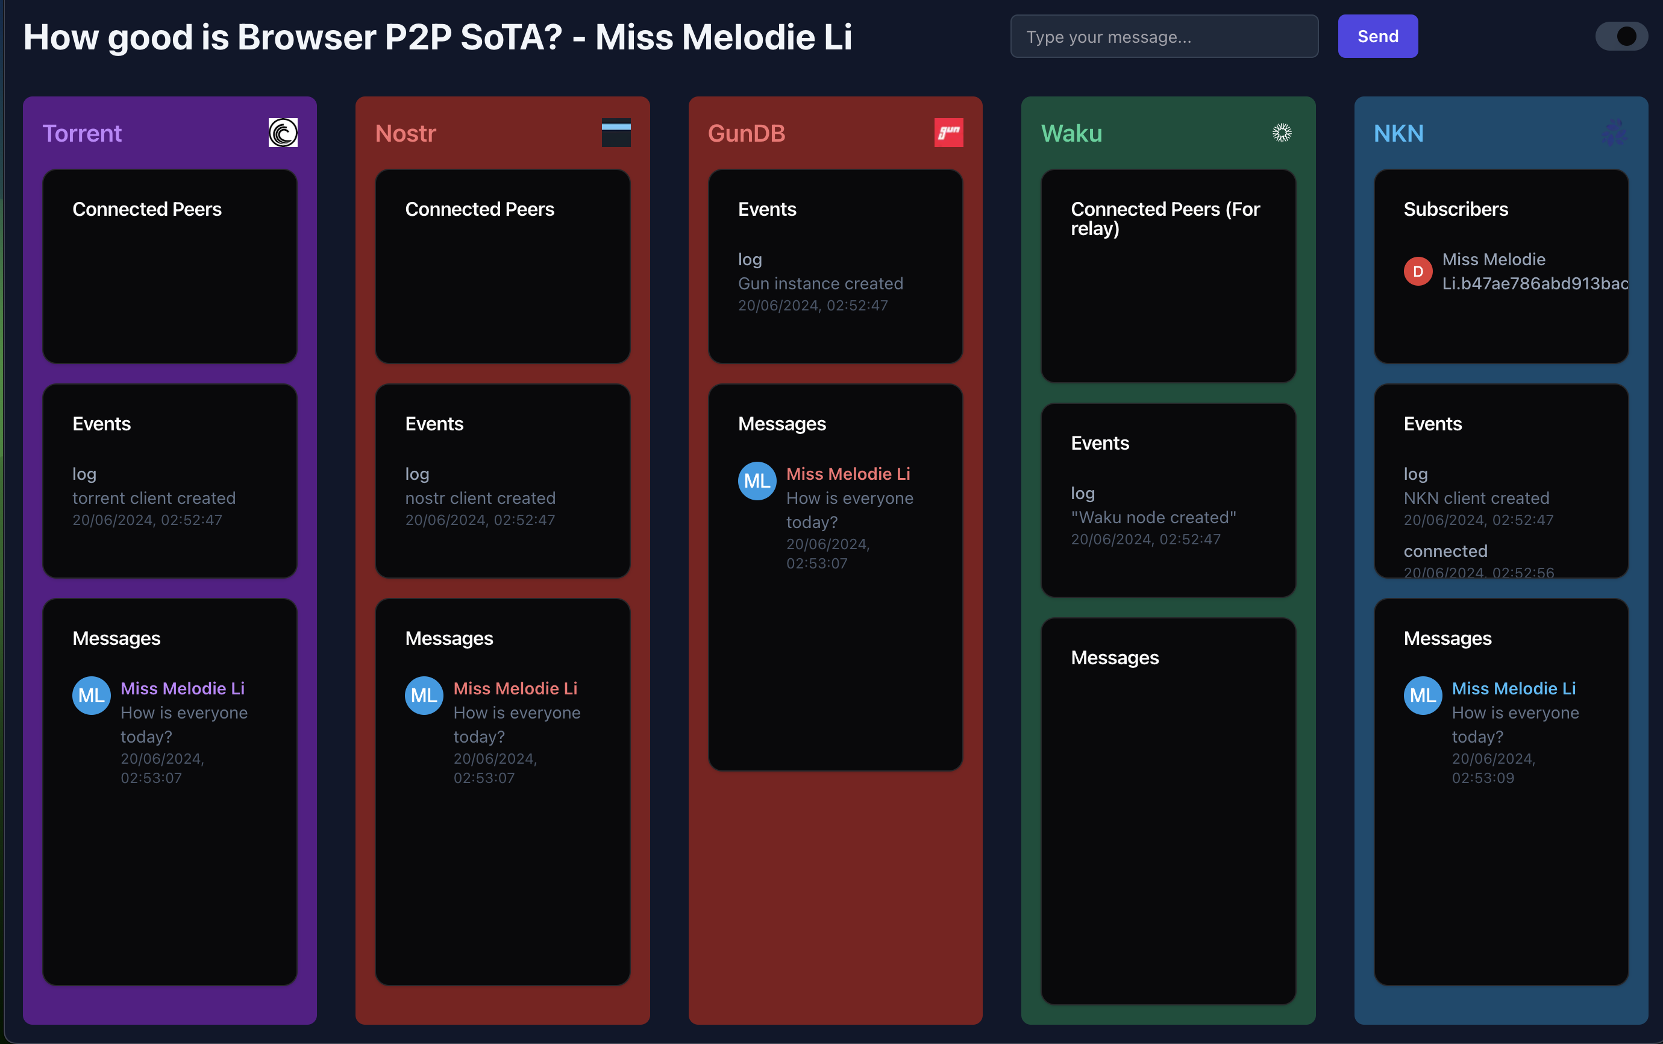1663x1044 pixels.
Task: Click ML avatar in Torrent messages
Action: [x=92, y=696]
